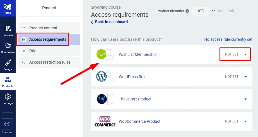Click the Product content box icon

point(24,28)
